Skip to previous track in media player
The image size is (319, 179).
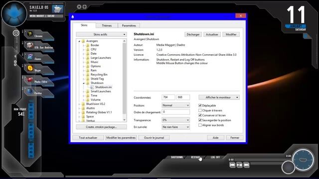coord(232,165)
